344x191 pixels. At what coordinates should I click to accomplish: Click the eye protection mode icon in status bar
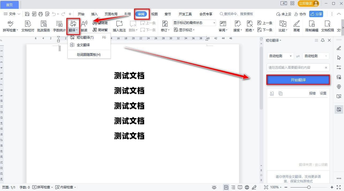214,187
